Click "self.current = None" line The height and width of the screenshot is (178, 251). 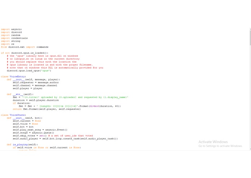[27, 121]
